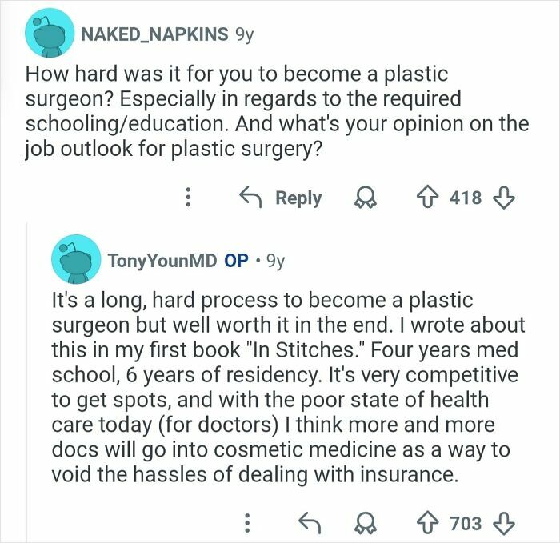560x543 pixels.
Task: Visit the TonyYounMD username link
Action: click(162, 261)
